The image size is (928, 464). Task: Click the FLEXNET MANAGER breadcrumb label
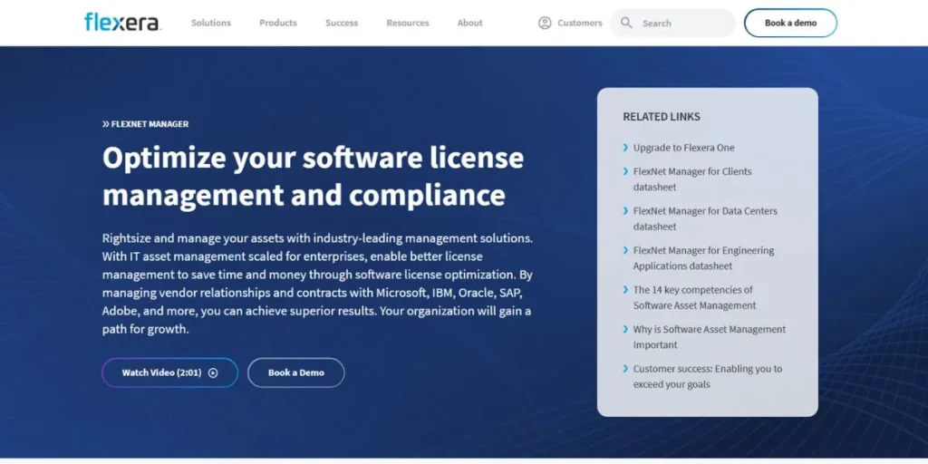pos(146,124)
